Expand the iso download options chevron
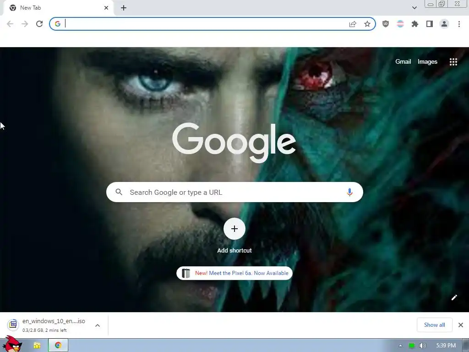 pyautogui.click(x=98, y=325)
